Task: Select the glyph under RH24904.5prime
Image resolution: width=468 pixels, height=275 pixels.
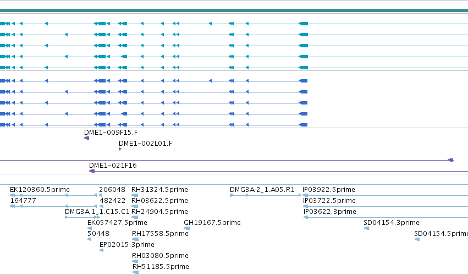Action: tap(135, 217)
